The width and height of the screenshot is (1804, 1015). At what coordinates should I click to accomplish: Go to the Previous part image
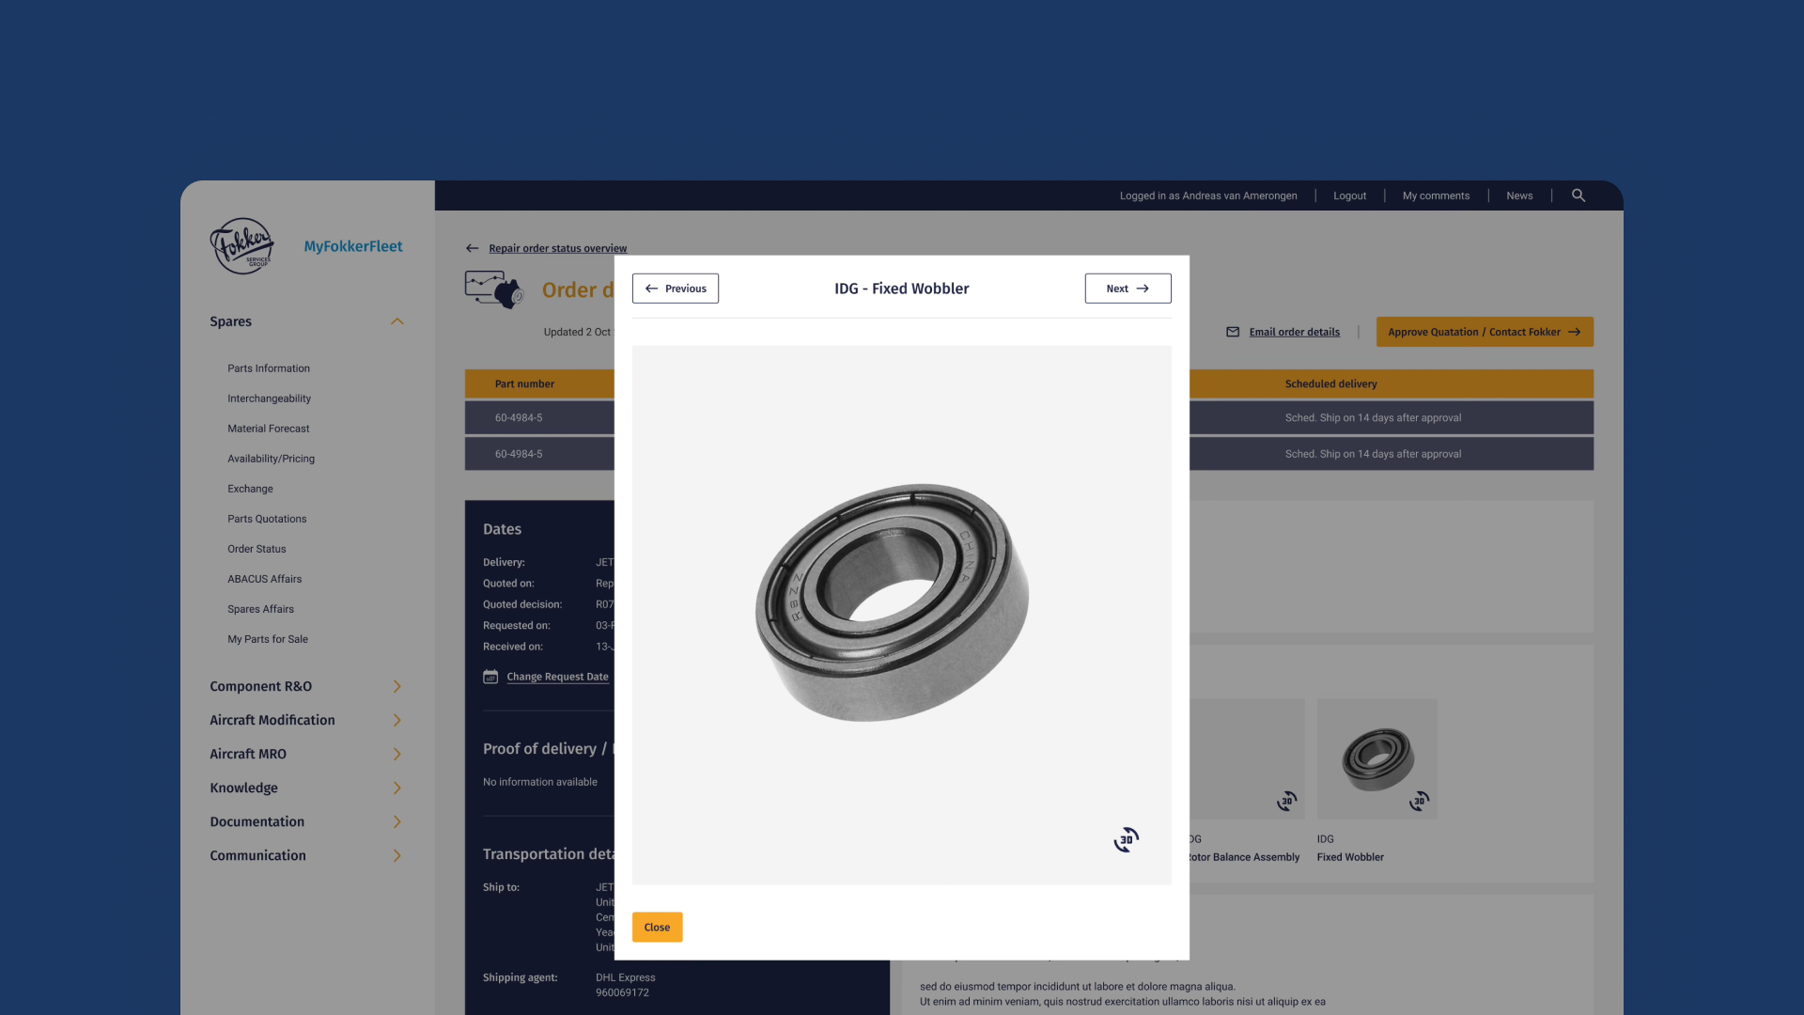pos(676,289)
